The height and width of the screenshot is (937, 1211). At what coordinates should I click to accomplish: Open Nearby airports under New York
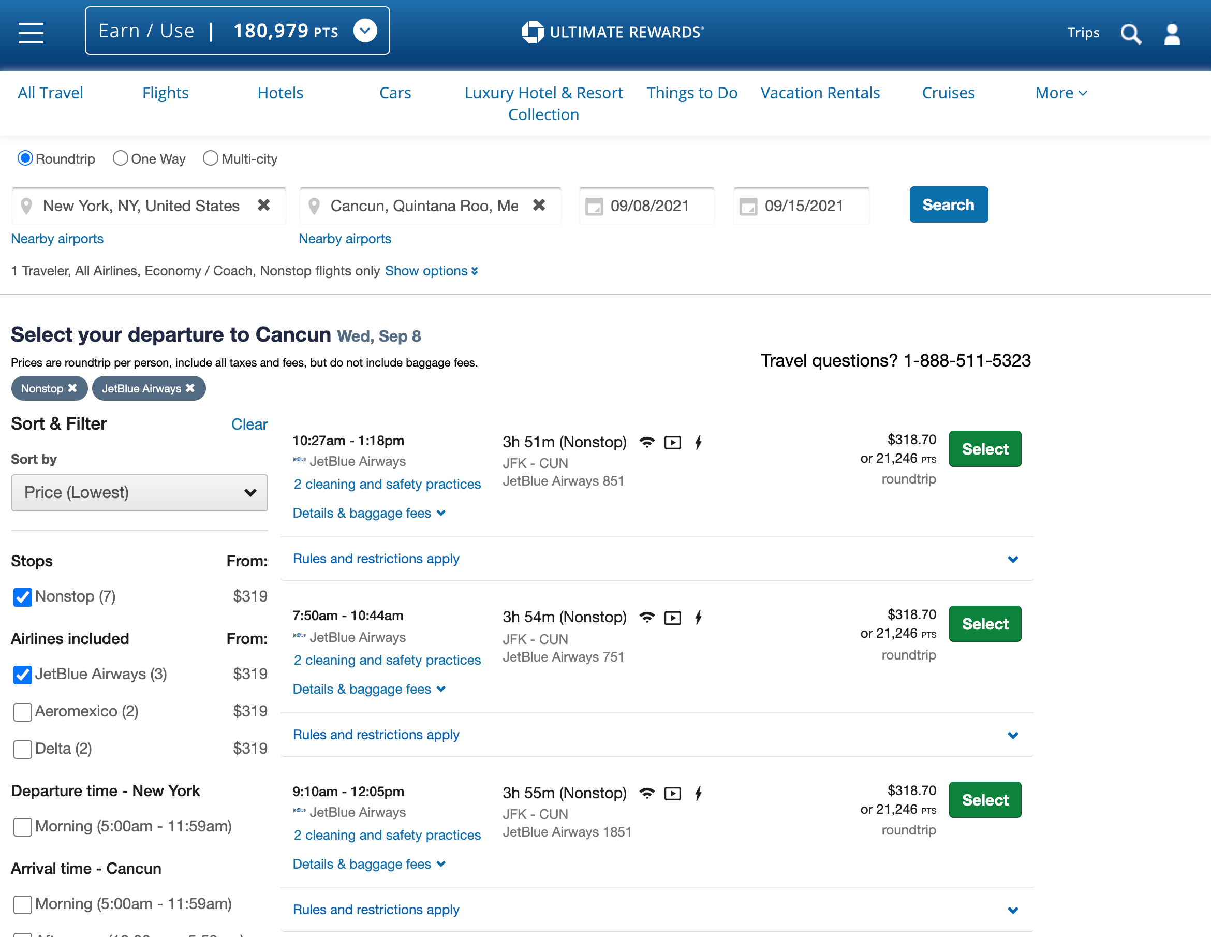coord(57,239)
